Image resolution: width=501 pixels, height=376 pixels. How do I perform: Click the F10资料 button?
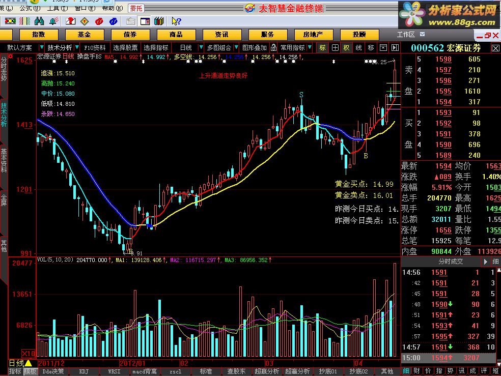point(95,47)
